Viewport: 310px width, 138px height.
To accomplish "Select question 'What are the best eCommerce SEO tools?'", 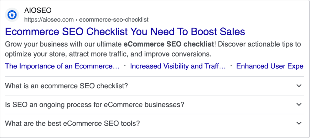I will pos(73,124).
